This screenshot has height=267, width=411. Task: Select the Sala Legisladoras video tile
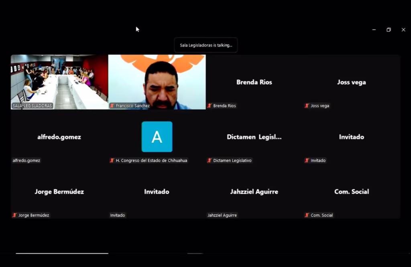point(59,82)
